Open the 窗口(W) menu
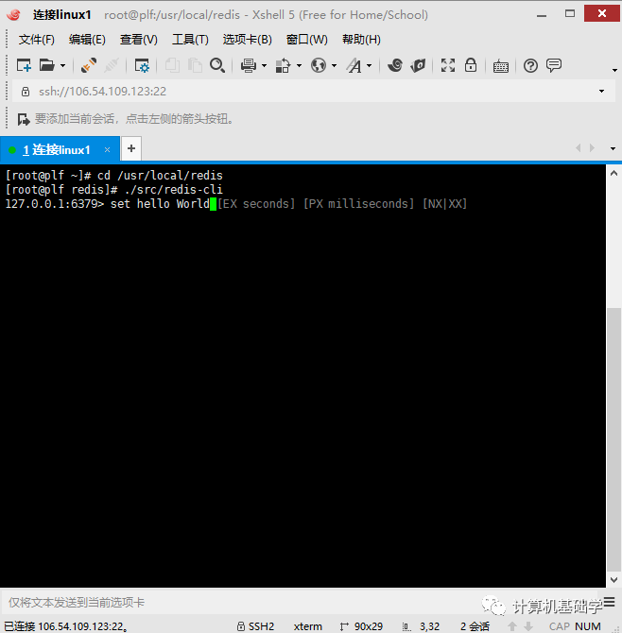Viewport: 622px width, 633px height. click(307, 40)
